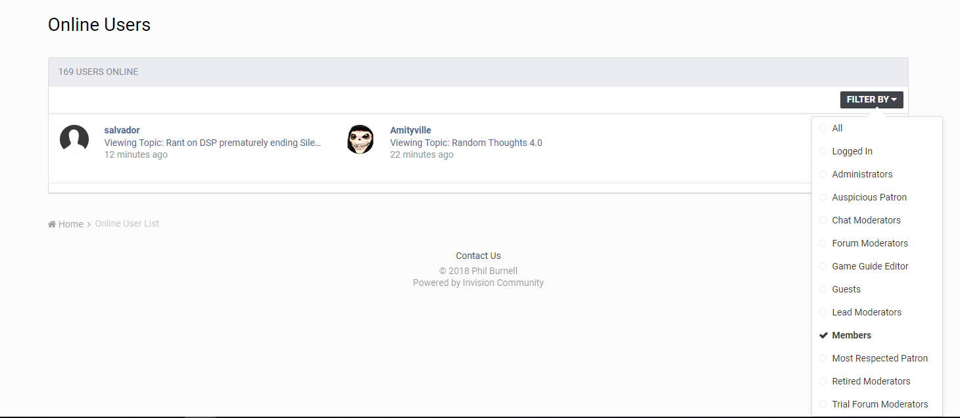This screenshot has width=960, height=418.
Task: Open Amityville's skull avatar
Action: 360,139
